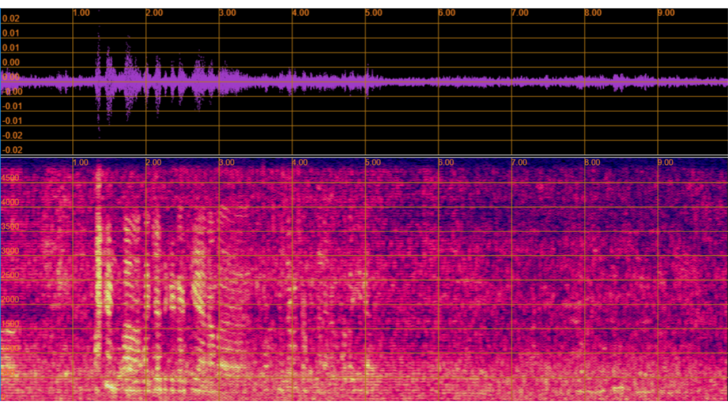Click the 8.00 marker atop the spectrogram
This screenshot has height=409, width=728.
pyautogui.click(x=592, y=162)
